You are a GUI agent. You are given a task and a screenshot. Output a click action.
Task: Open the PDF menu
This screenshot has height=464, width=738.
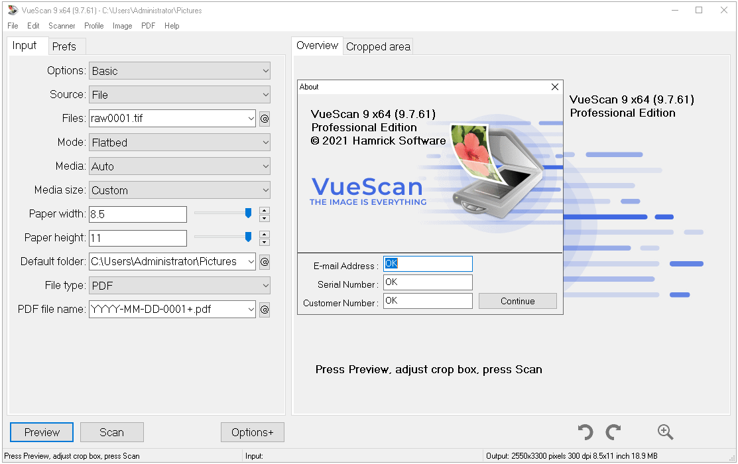point(149,26)
